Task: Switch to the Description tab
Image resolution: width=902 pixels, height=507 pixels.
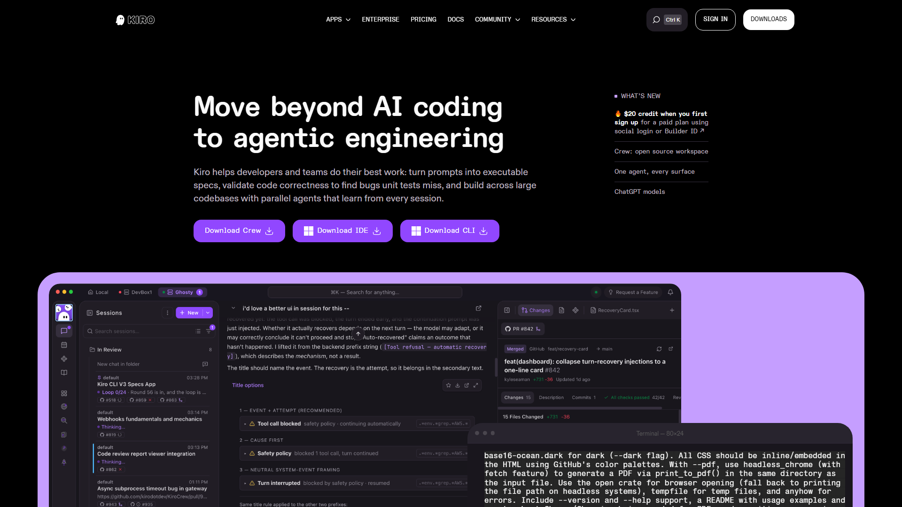Action: (x=551, y=398)
